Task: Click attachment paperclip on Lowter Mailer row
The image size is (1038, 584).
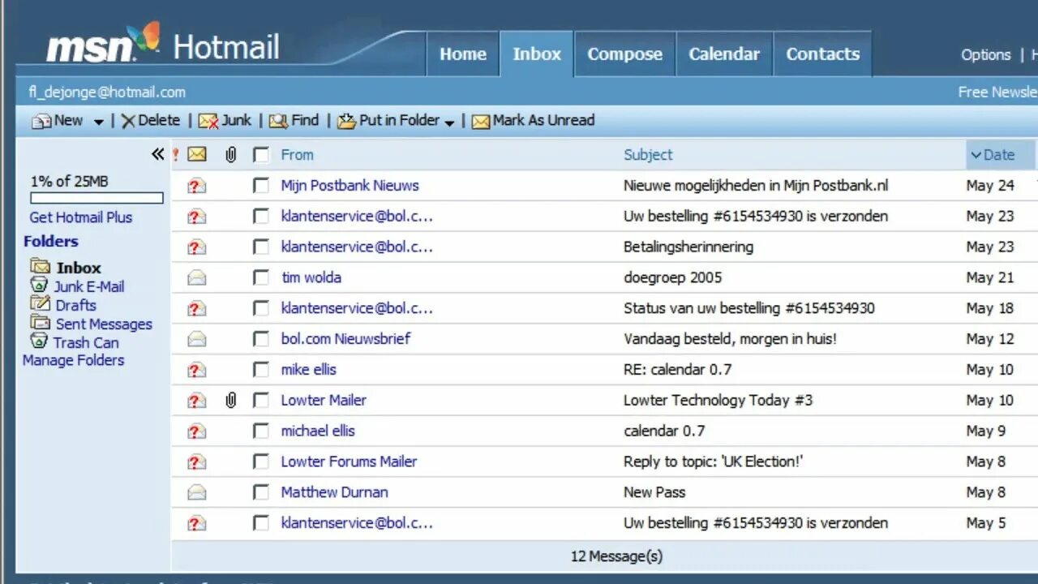Action: pos(231,400)
